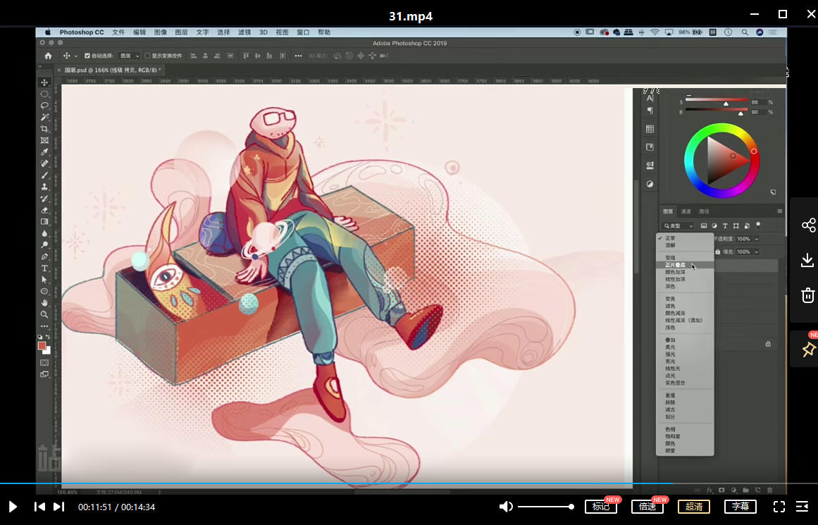Expand the opacity 100% dropdown arrow
The image size is (818, 525).
click(x=757, y=239)
